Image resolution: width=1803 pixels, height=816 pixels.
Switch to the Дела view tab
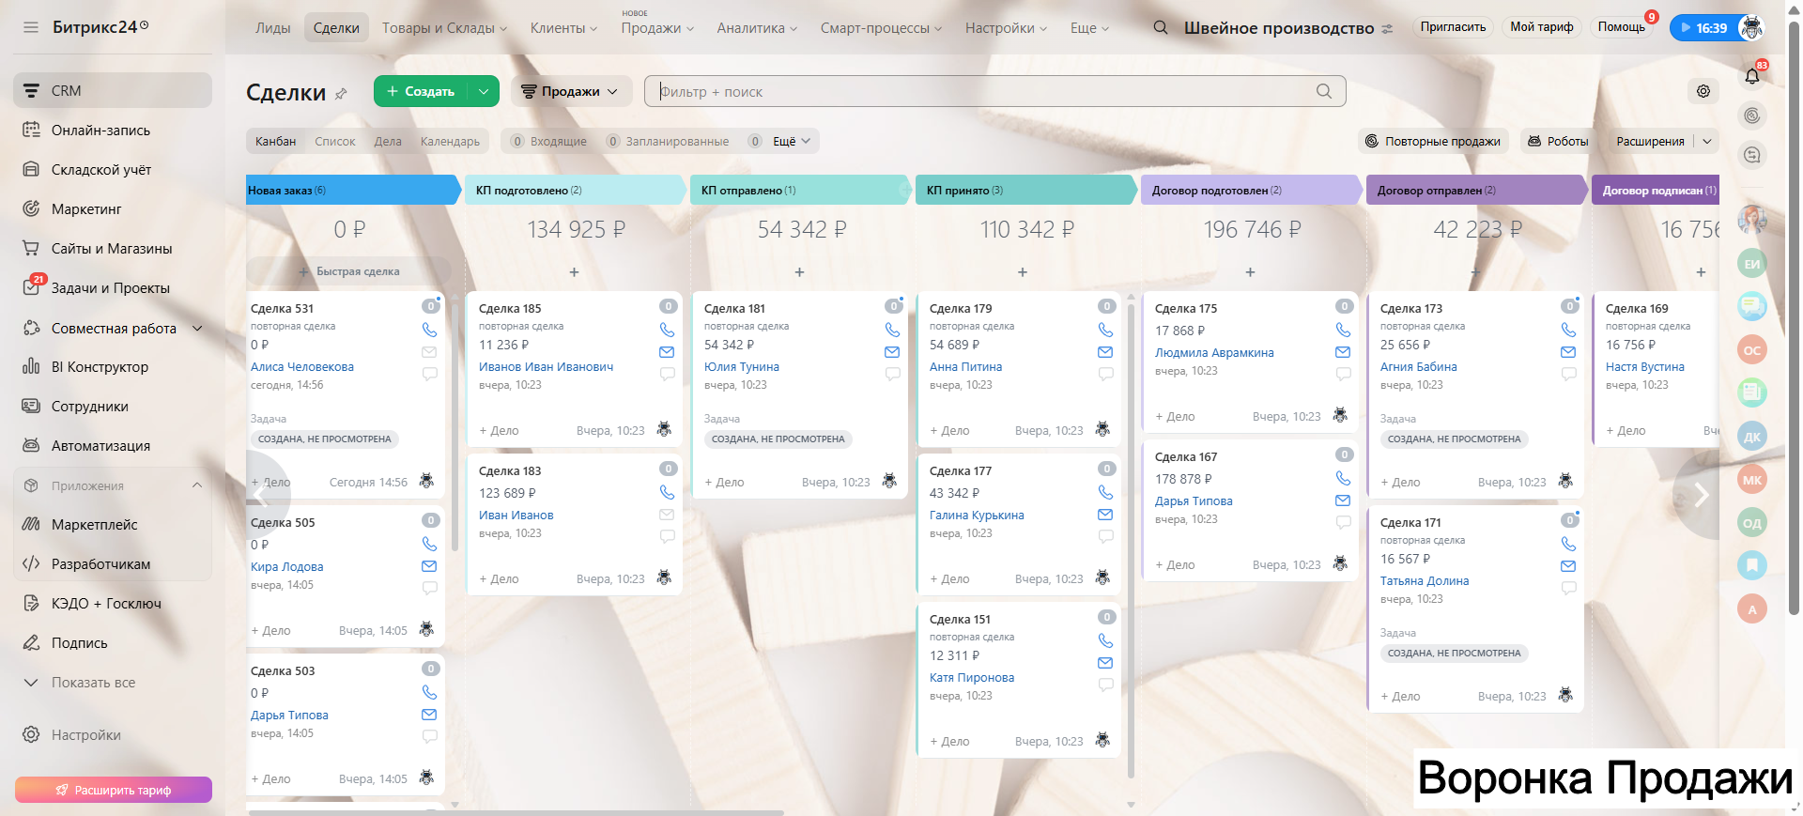pyautogui.click(x=388, y=141)
